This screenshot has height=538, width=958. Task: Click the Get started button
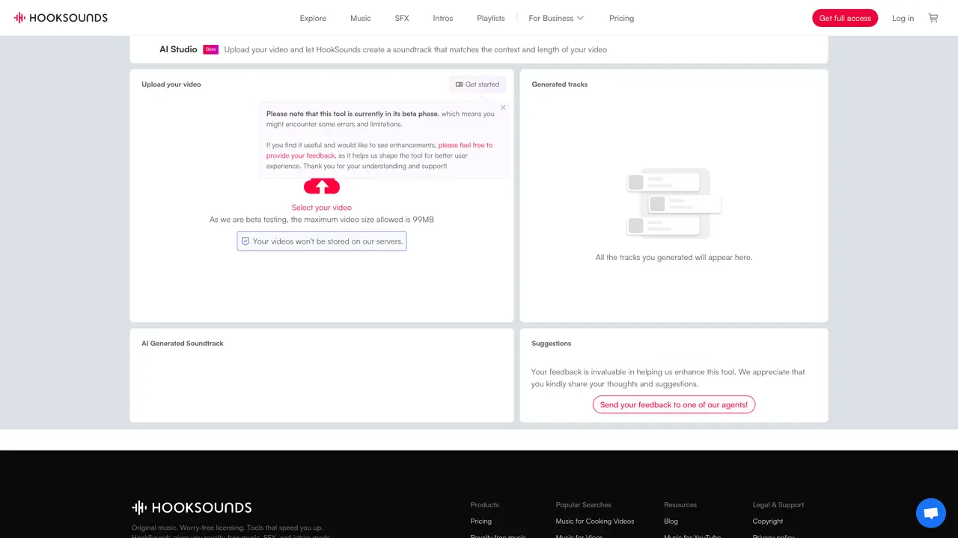(x=478, y=84)
